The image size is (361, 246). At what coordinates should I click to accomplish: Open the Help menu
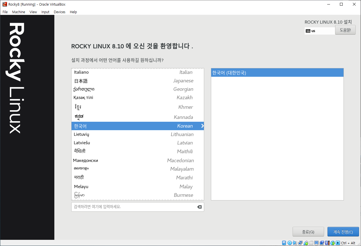[x=73, y=12]
